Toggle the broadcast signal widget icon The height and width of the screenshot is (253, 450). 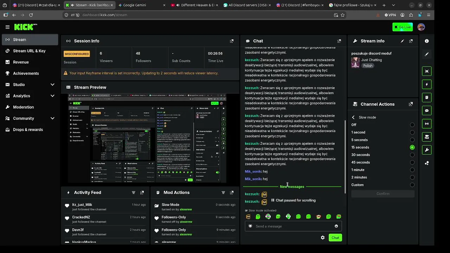click(x=427, y=124)
